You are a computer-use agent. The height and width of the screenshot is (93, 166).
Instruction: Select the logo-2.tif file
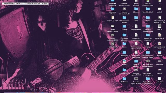(160, 61)
